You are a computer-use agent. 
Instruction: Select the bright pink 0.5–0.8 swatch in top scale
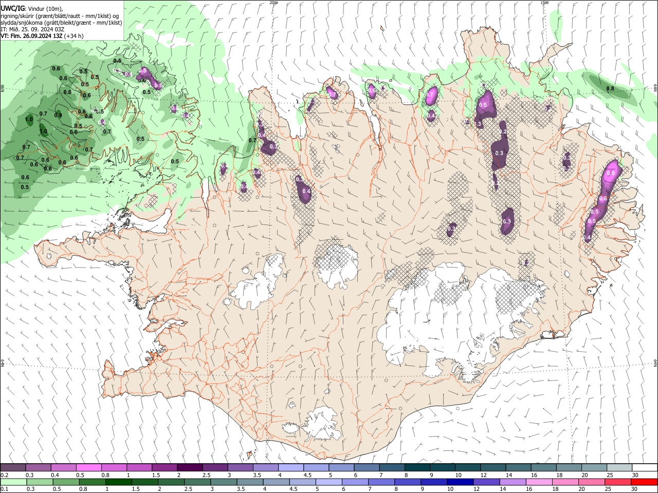coord(89,467)
